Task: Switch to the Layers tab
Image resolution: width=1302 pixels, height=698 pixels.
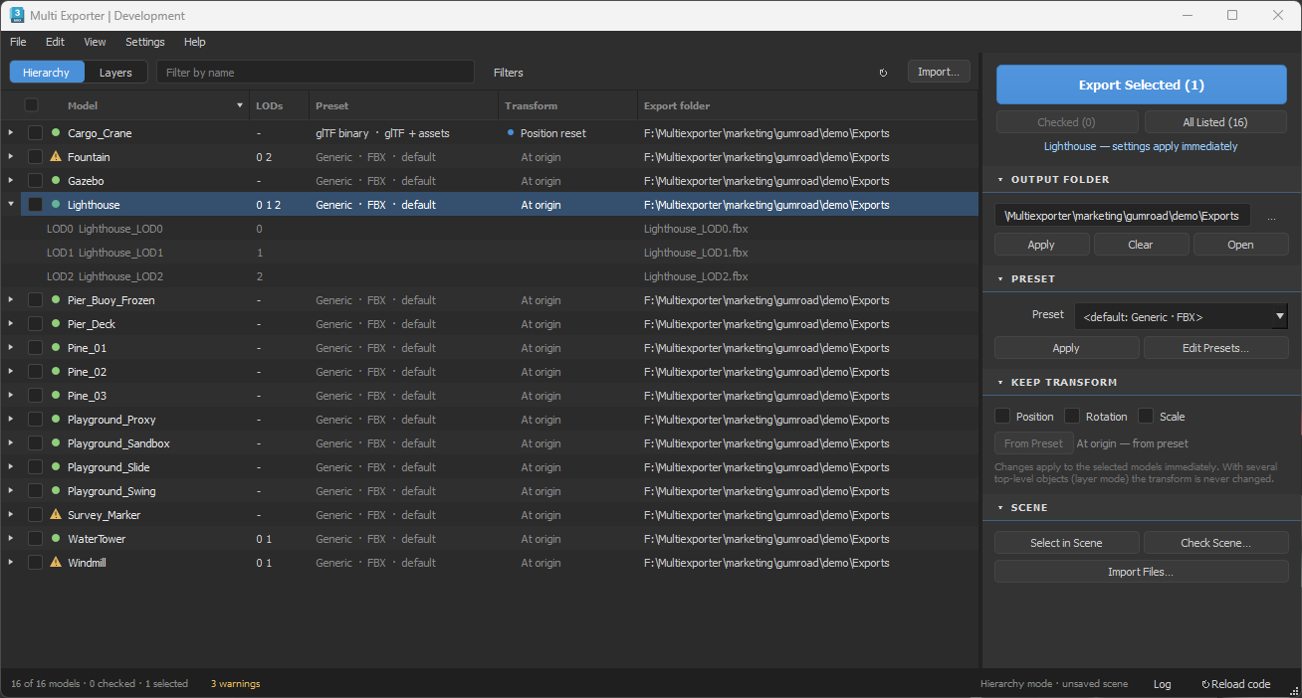Action: coord(115,73)
